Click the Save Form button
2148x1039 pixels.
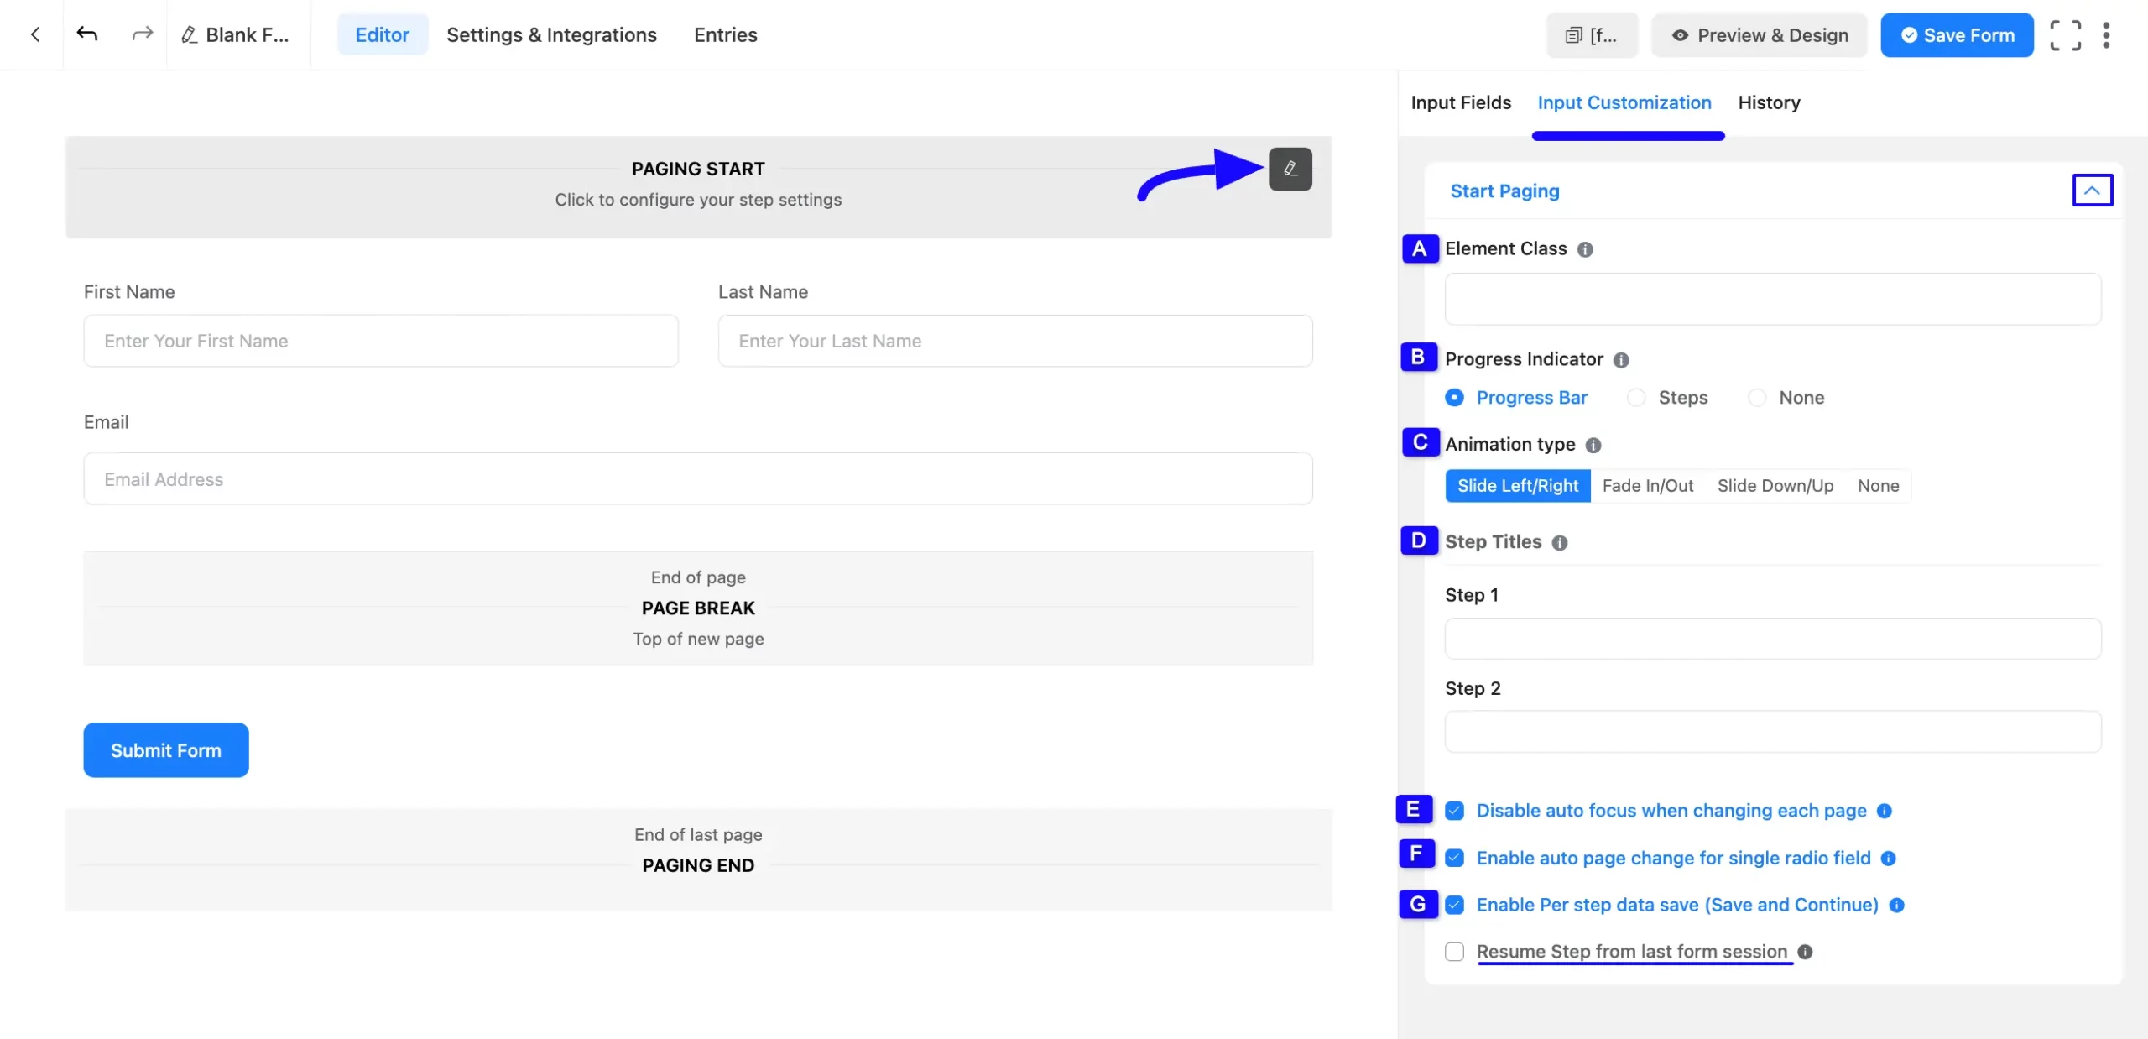point(1957,35)
